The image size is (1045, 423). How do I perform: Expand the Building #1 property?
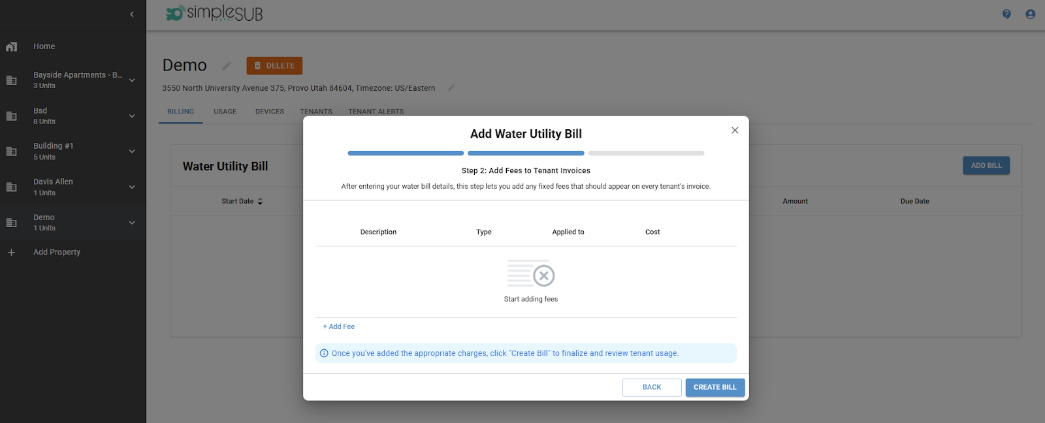132,151
